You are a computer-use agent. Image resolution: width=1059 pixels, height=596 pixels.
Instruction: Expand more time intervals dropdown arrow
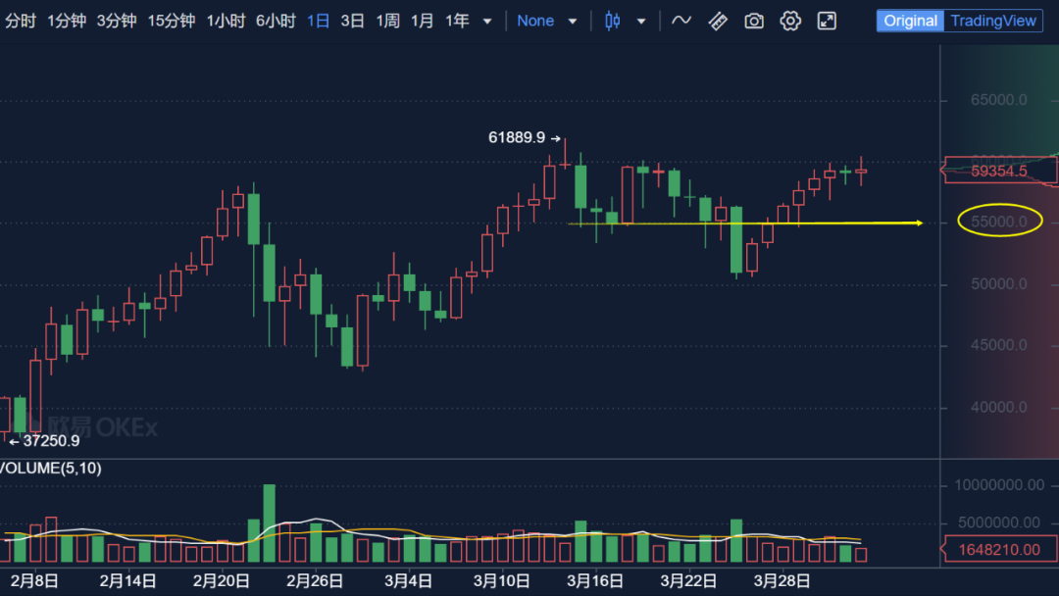[487, 22]
